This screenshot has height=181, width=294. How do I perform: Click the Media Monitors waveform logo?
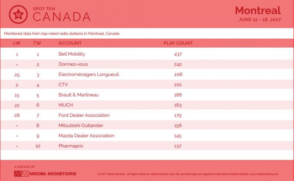click(x=21, y=174)
